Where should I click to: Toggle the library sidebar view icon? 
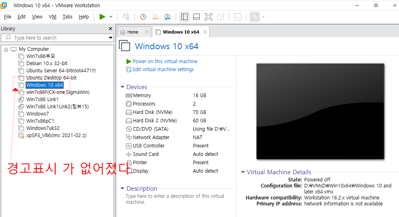point(184,17)
